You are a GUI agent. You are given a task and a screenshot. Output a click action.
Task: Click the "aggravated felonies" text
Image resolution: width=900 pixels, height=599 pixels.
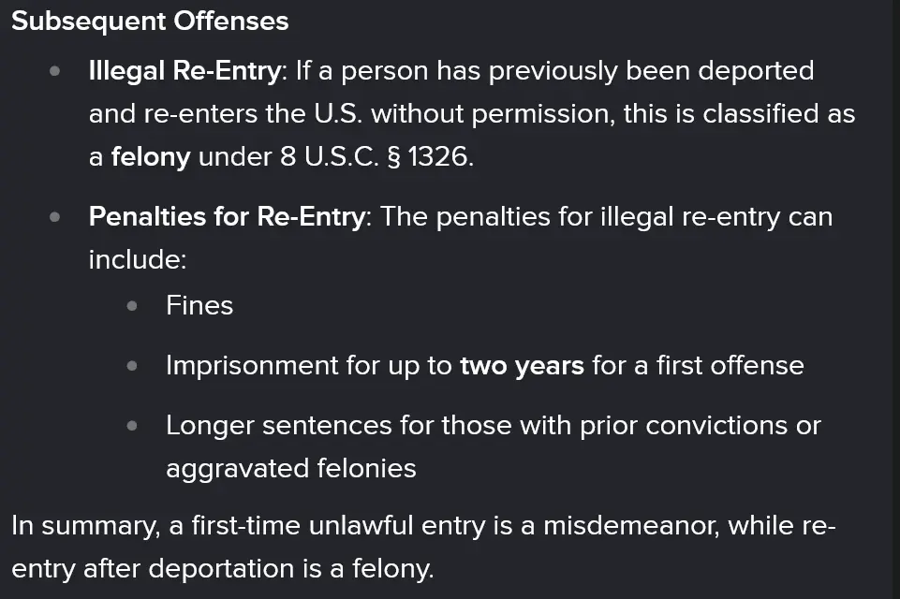(291, 467)
